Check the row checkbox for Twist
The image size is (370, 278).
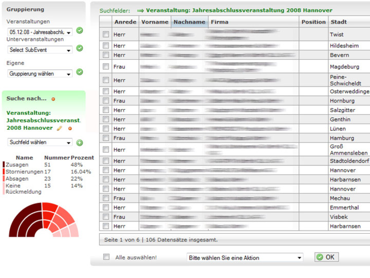point(106,34)
